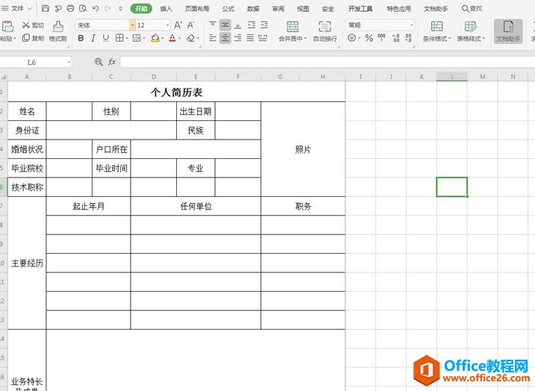Viewport: 535px width, 391px height.
Task: Apply yellow fill color bucket
Action: coord(155,38)
